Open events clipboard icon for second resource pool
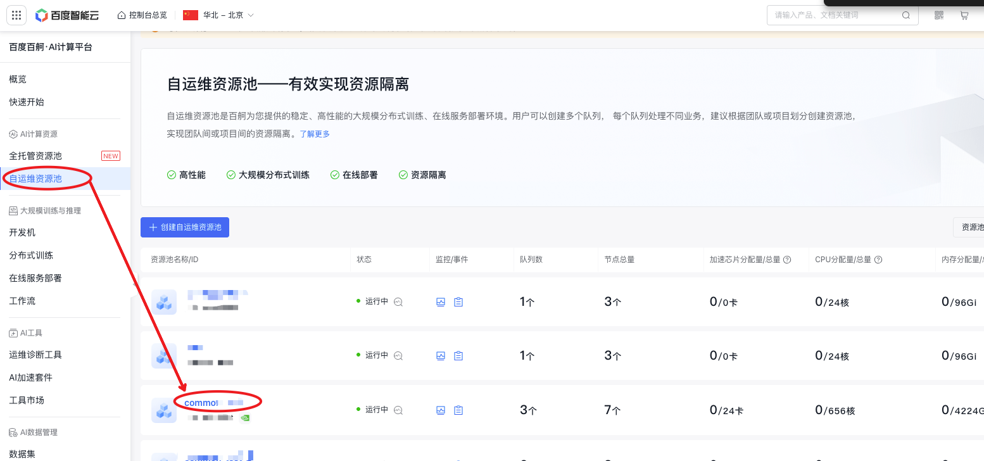The image size is (984, 461). (458, 356)
